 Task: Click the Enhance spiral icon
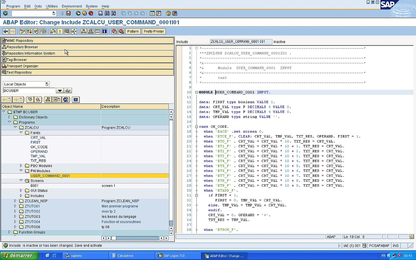point(43,31)
